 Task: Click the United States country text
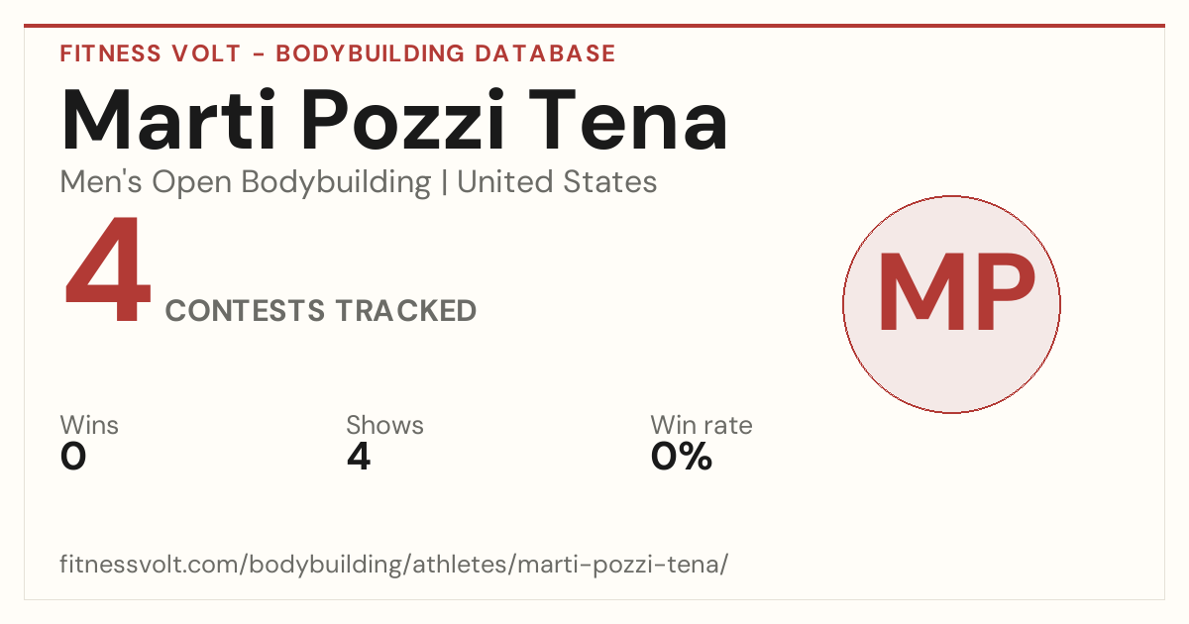(x=557, y=182)
